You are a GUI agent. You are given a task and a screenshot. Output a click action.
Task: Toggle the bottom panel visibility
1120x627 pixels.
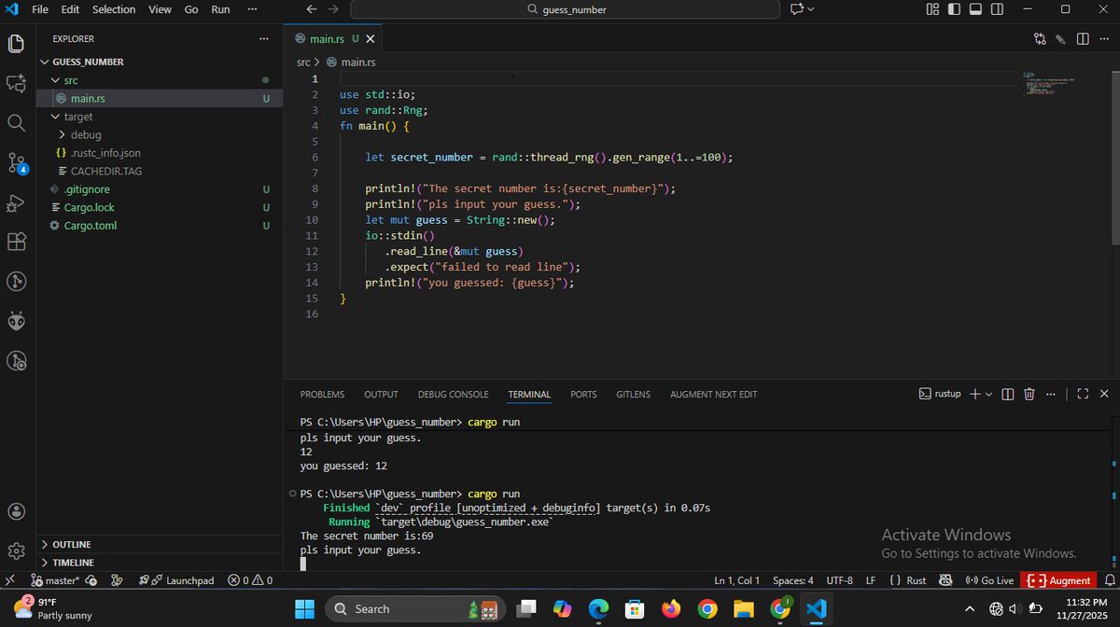[974, 8]
